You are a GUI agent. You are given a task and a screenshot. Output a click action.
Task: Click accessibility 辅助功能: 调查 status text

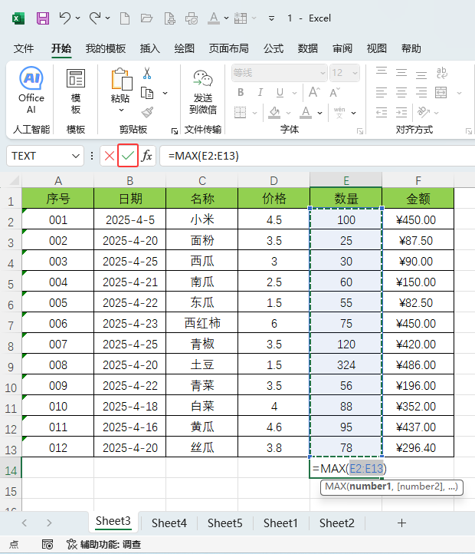[110, 545]
